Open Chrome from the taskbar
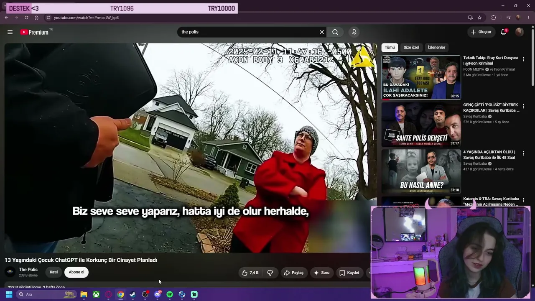Viewport: 535px width, 301px height. point(120,294)
